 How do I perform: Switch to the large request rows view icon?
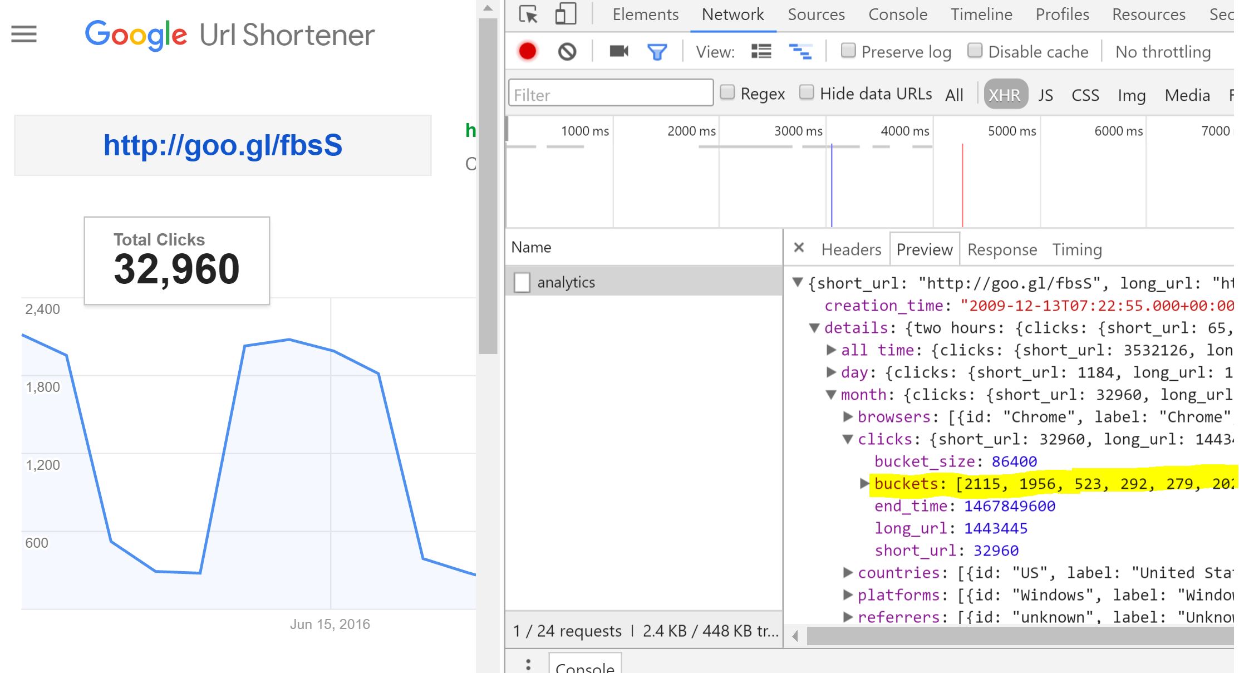[761, 52]
